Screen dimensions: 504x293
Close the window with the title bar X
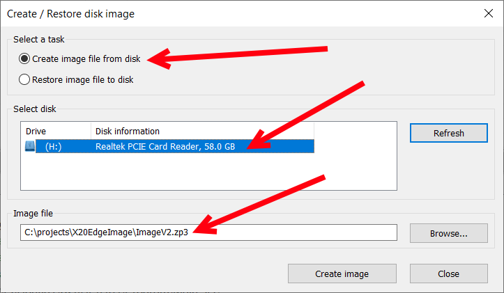[488, 13]
